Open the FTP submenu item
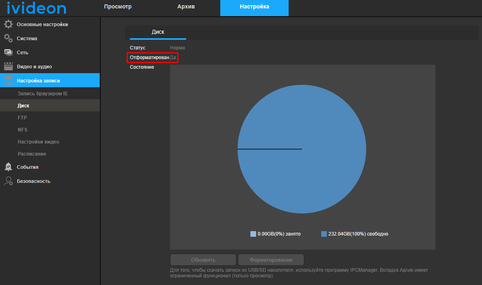This screenshot has height=285, width=482. [x=50, y=117]
